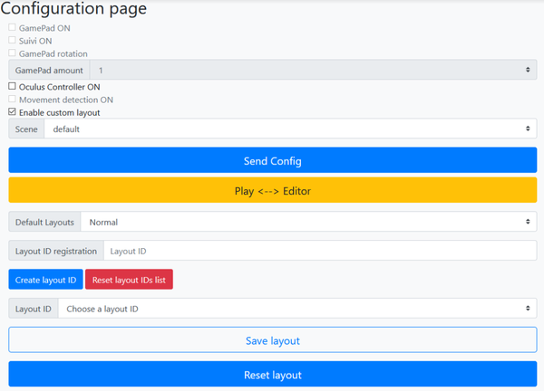This screenshot has width=544, height=391.
Task: Open the Default Layouts dropdown showing Normal
Action: [x=308, y=222]
